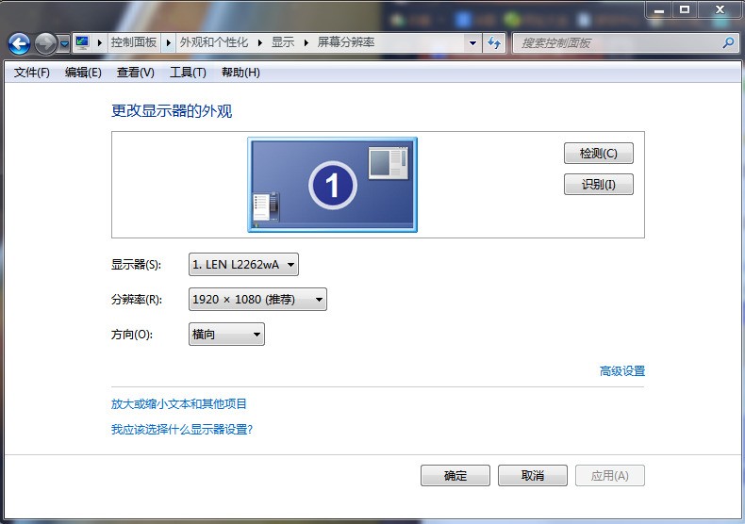Open the 文件(F) menu
745x524 pixels.
tap(32, 73)
